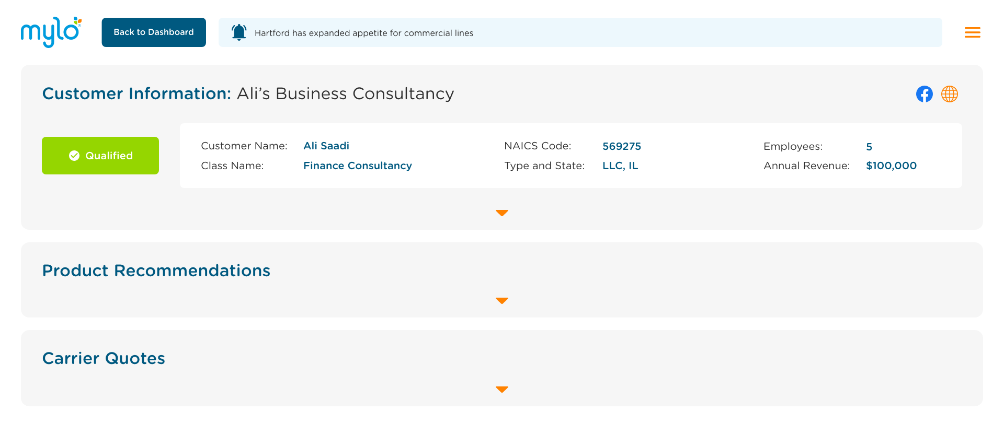
Task: Open the customer's Facebook page icon
Action: click(x=925, y=94)
